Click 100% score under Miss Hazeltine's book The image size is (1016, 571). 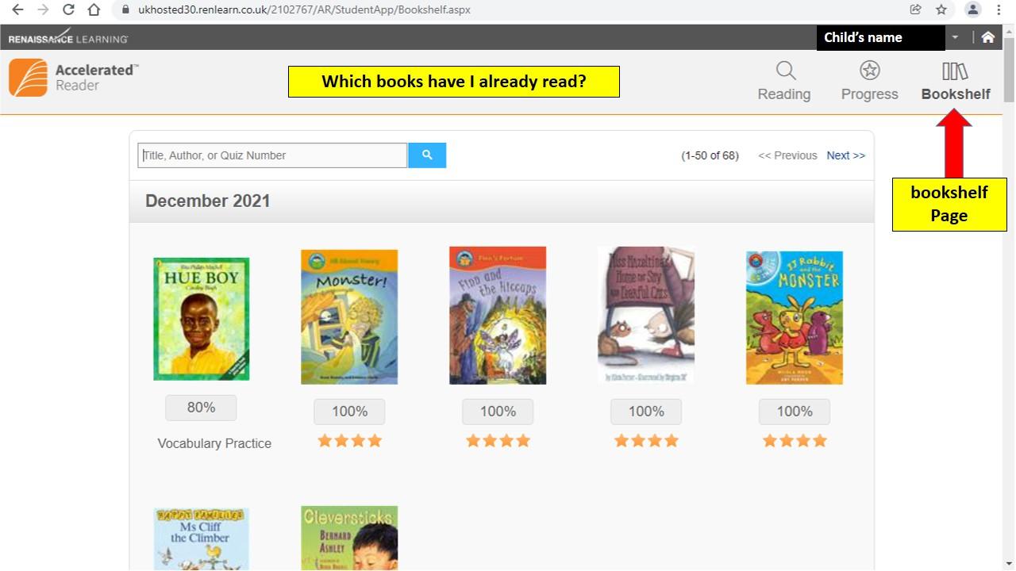646,412
